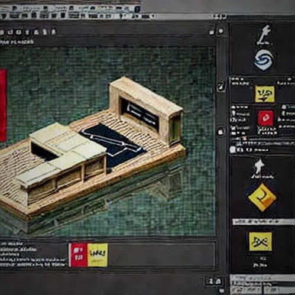Select the yellow diamond-shaped icon

[262, 197]
